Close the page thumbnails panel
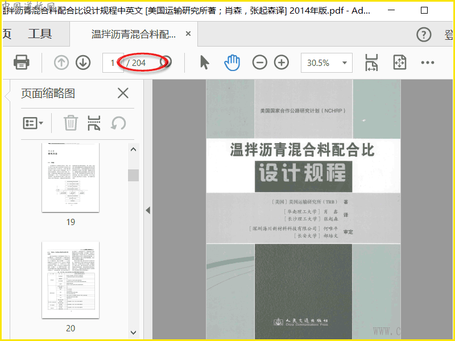This screenshot has height=341, width=455. (x=123, y=93)
